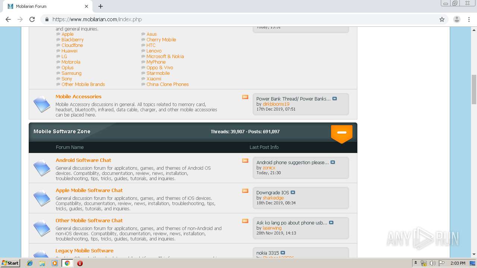Open the Cloudfone subforum link
477x268 pixels.
[x=72, y=45]
